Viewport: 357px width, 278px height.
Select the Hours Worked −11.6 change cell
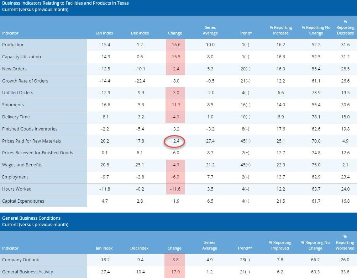pyautogui.click(x=175, y=189)
